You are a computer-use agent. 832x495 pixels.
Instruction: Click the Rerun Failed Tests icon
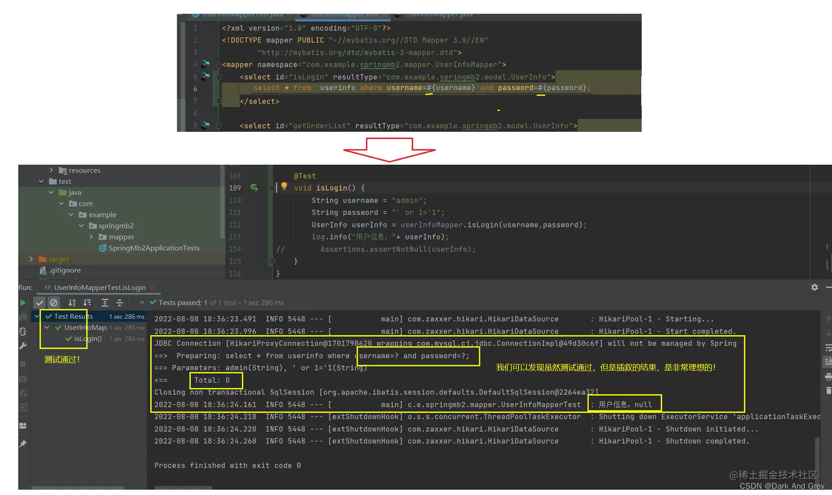click(x=23, y=317)
